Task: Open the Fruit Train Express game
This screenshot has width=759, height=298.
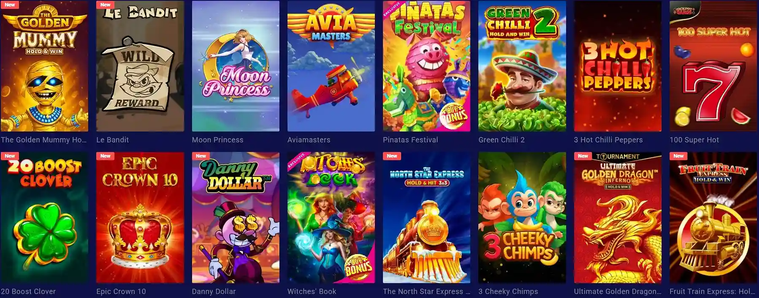Action: [x=713, y=217]
